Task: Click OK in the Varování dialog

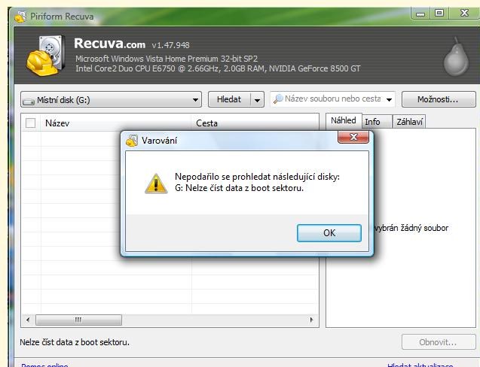Action: (329, 233)
